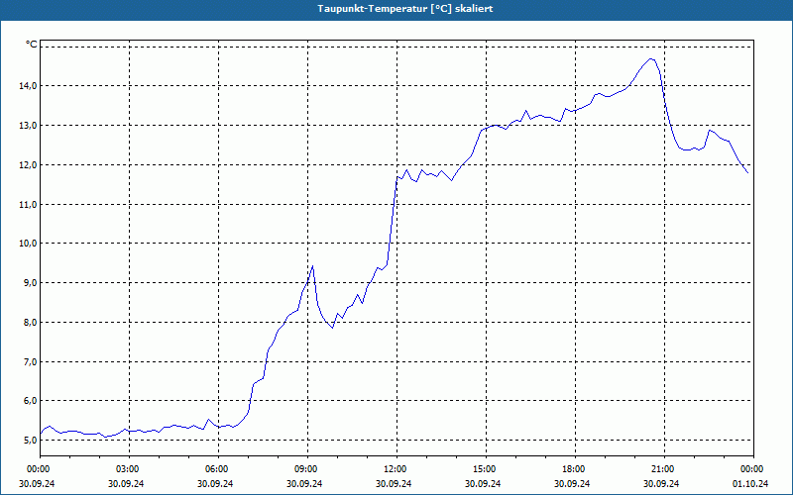Screen dimensions: 793x495
Task: Click the 00:00 label above 01.10.24
Action: click(753, 469)
